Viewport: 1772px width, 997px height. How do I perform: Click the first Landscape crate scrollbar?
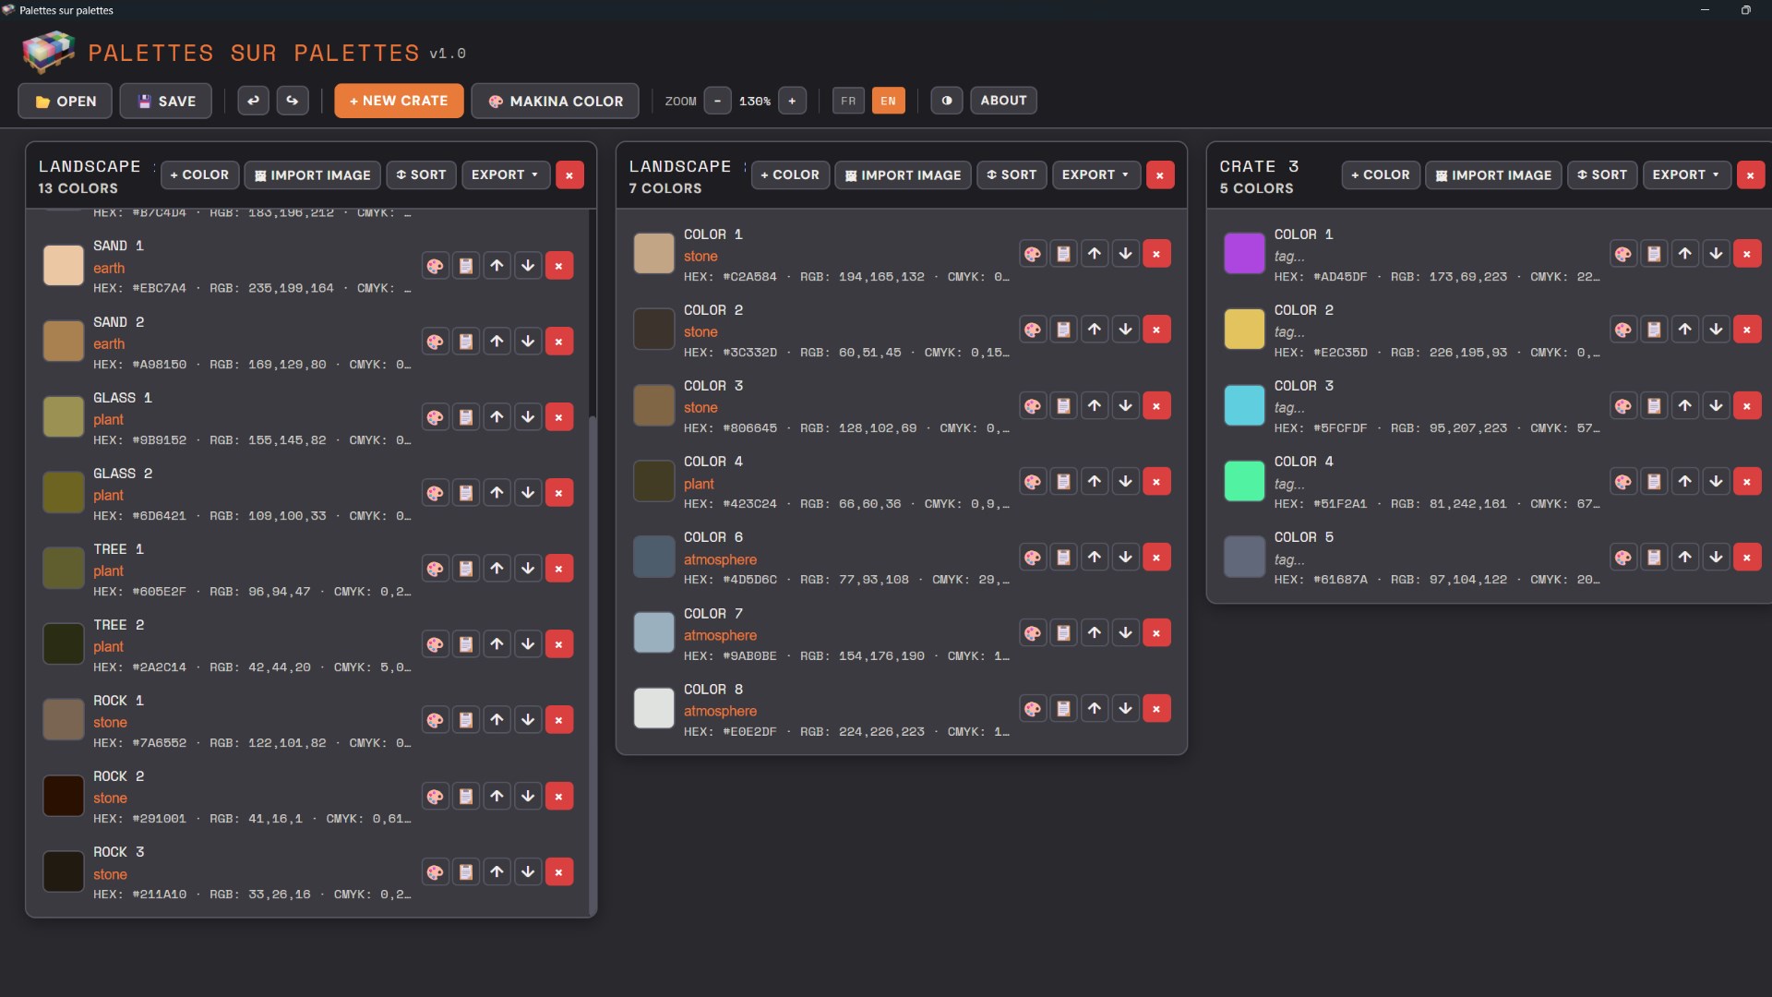(593, 665)
